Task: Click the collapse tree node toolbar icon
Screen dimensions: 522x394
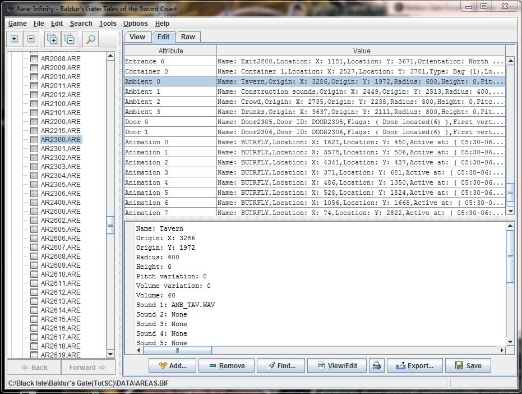Action: [x=31, y=39]
